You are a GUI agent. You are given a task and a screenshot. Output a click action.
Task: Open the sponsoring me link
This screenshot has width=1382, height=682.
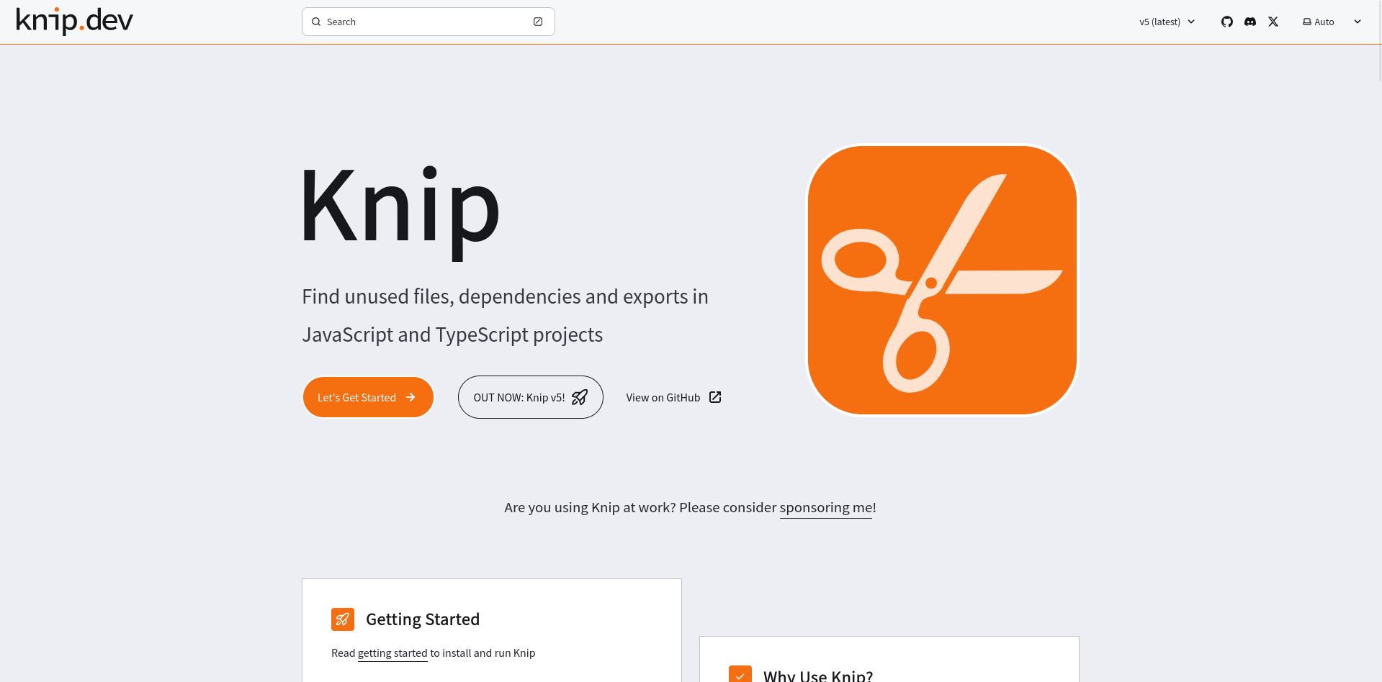pyautogui.click(x=825, y=507)
